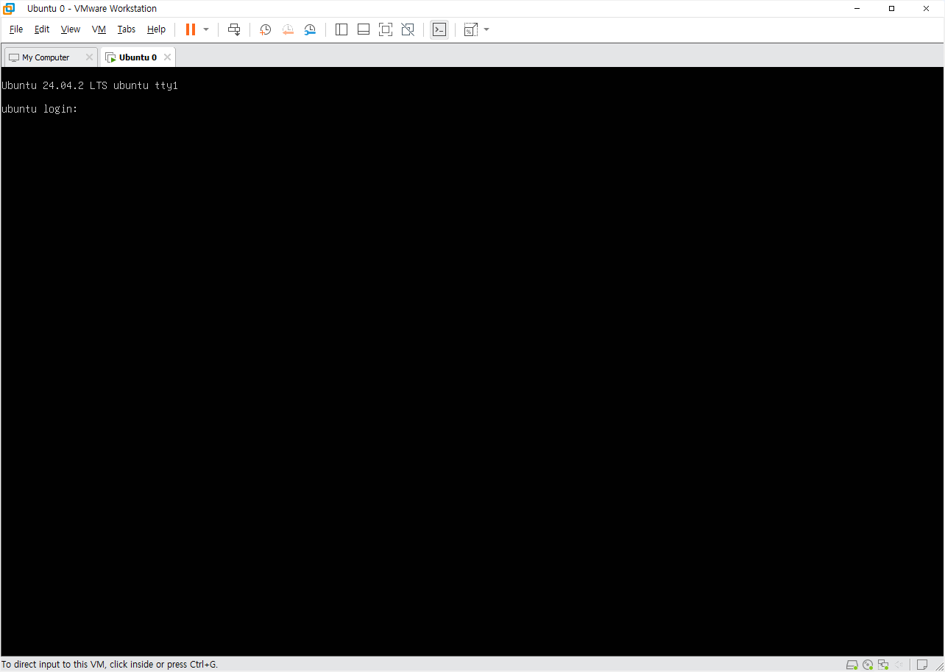Click the network adapter status icon

pos(883,665)
